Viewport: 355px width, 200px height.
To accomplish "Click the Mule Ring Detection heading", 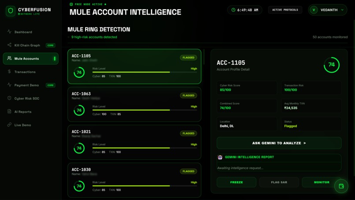I will 99,29.
